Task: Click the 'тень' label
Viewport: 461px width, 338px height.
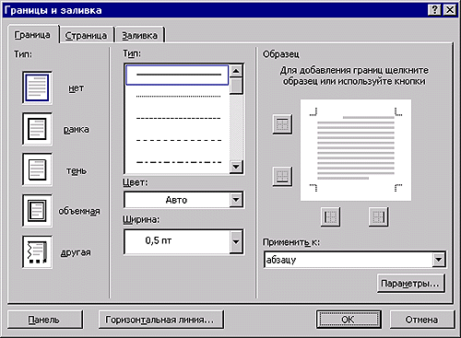Action: click(77, 170)
